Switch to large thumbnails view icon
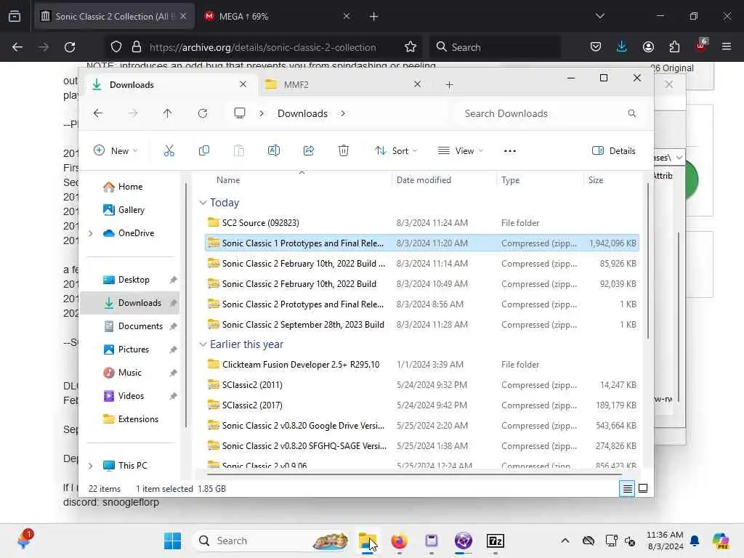Image resolution: width=744 pixels, height=558 pixels. pos(643,488)
